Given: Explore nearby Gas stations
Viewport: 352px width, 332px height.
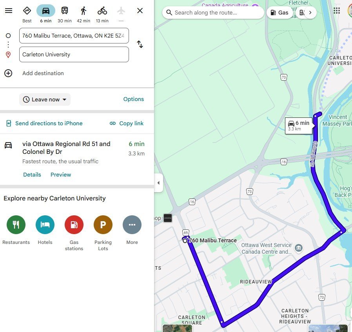Looking at the screenshot, I should click(74, 225).
